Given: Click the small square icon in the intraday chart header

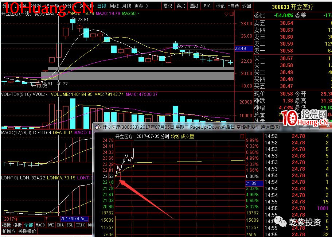Looking at the screenshot, I should click(243, 136).
